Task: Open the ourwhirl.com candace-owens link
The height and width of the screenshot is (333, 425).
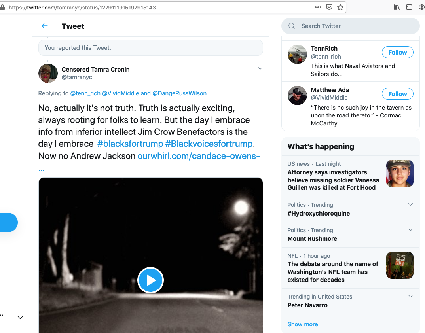Action: point(199,156)
